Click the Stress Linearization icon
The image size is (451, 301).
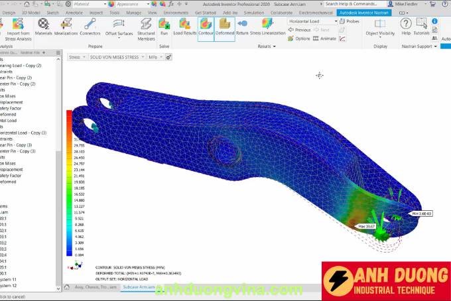click(267, 27)
